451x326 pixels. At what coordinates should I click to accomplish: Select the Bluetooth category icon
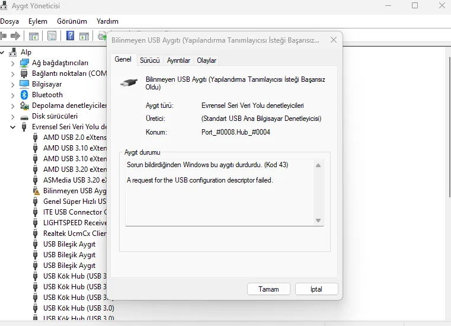tap(24, 95)
